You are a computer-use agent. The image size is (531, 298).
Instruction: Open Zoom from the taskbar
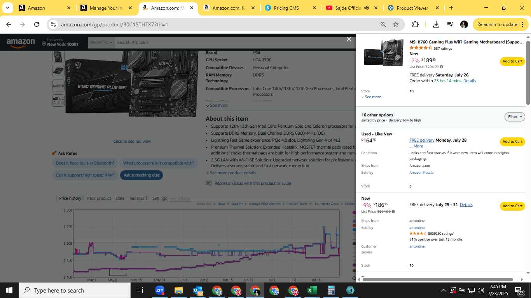click(x=159, y=290)
